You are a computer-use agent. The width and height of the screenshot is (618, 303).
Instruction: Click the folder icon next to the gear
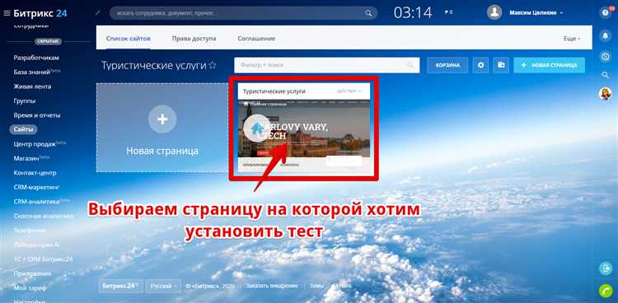click(501, 65)
